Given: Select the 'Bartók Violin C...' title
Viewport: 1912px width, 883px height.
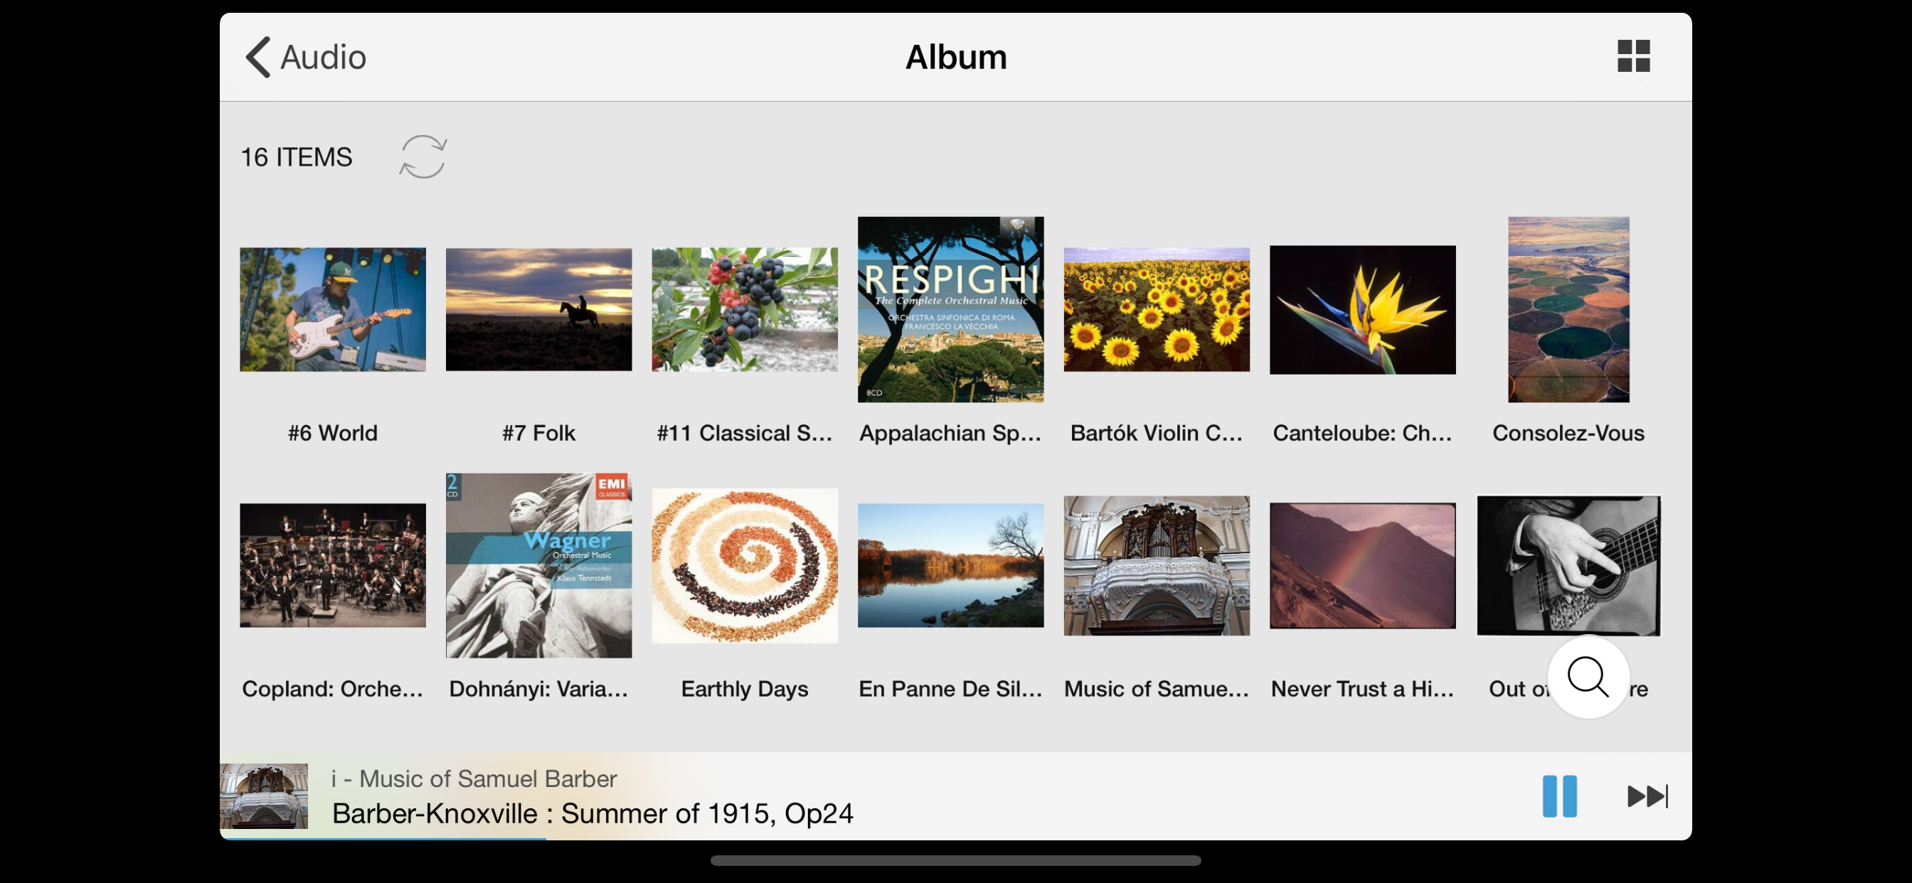Looking at the screenshot, I should (x=1157, y=432).
